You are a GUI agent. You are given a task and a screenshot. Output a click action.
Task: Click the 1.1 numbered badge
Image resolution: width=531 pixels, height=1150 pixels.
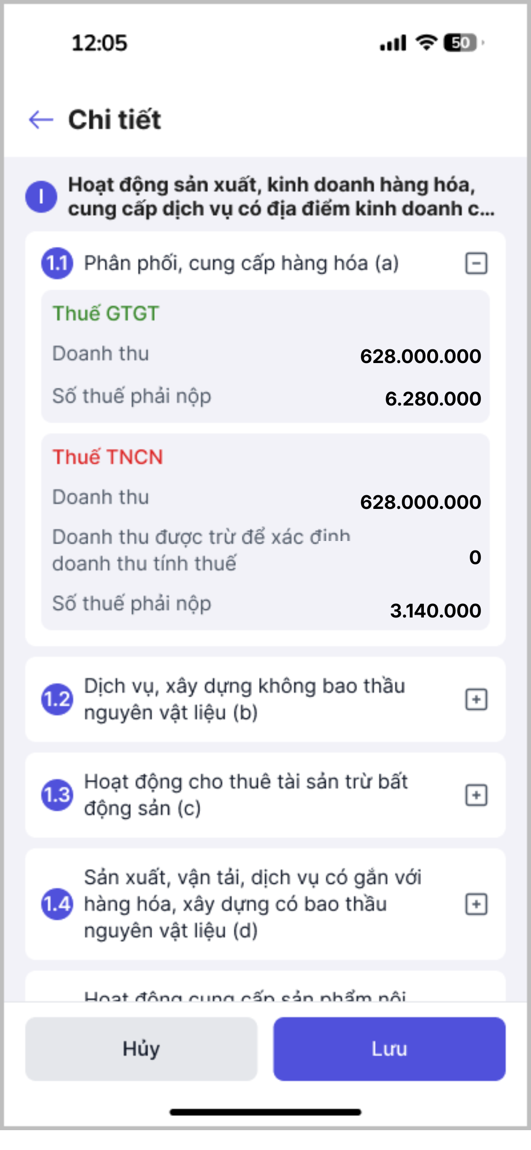(x=57, y=263)
